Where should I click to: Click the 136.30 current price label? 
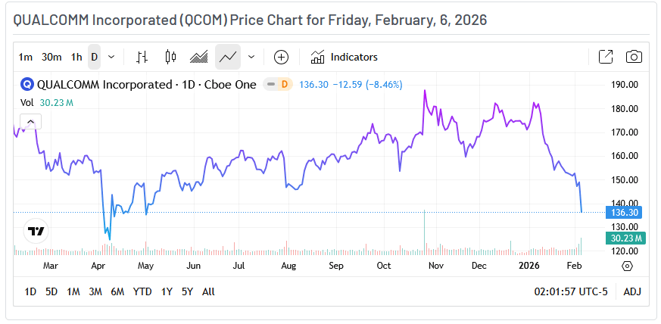[625, 213]
